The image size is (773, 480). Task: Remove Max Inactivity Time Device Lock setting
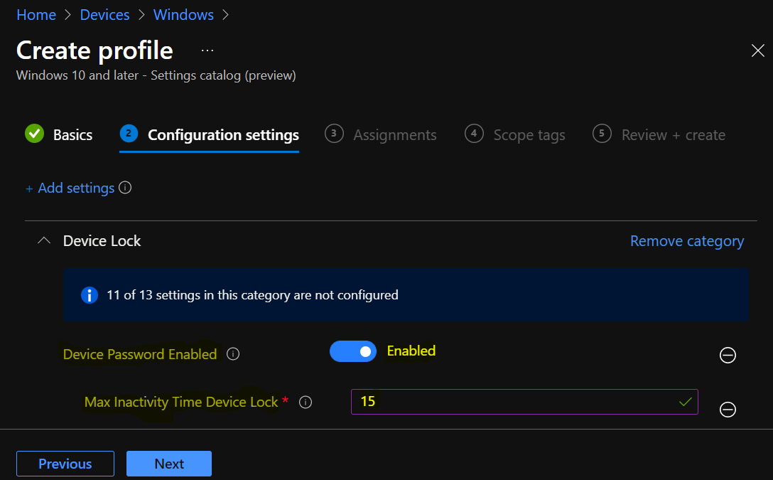click(x=728, y=410)
